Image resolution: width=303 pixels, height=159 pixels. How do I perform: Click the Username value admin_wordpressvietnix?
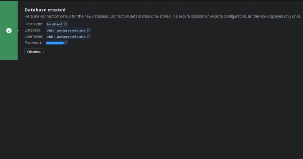(66, 37)
